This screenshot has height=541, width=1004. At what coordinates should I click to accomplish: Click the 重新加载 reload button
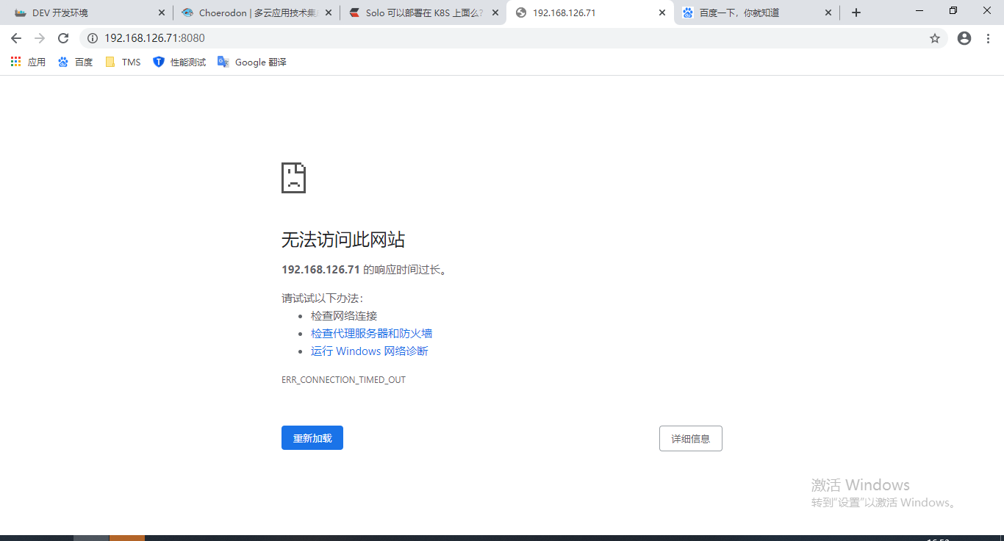[x=312, y=438]
